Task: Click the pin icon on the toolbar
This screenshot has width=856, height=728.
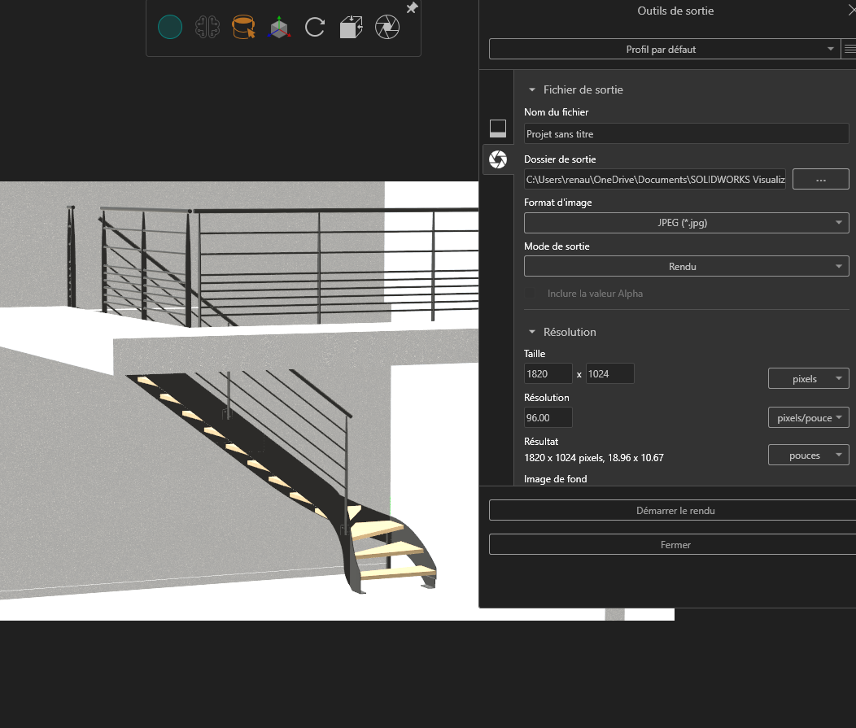Action: [x=412, y=8]
